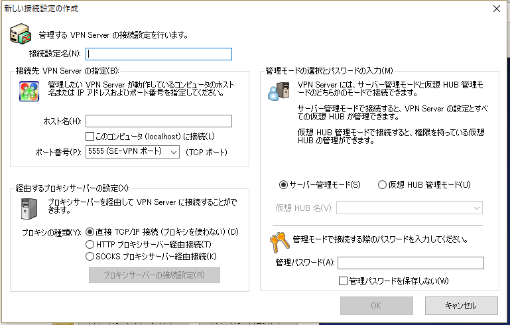Click the 接続設定名 text field
The width and height of the screenshot is (510, 325).
pos(159,54)
